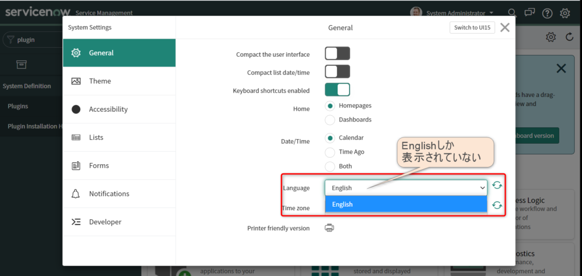This screenshot has height=276, width=582.
Task: Click the System Settings title text
Action: [90, 27]
